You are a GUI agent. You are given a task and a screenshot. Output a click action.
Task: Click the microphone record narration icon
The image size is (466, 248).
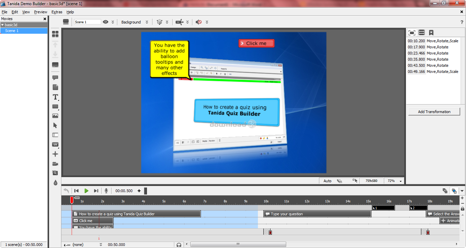106,191
